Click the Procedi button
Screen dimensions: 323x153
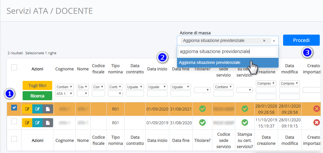click(x=301, y=40)
